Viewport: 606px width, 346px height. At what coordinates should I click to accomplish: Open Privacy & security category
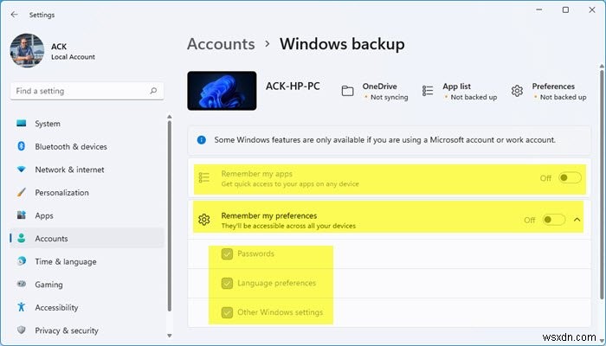(87, 330)
